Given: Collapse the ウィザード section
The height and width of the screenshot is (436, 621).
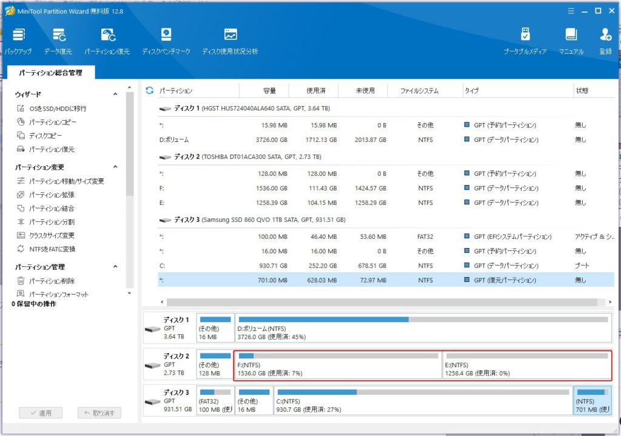Looking at the screenshot, I should (115, 95).
